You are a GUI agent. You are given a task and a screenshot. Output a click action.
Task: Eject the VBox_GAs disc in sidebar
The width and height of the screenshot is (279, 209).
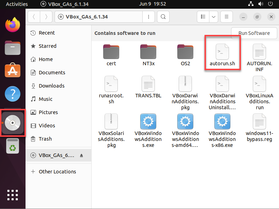click(82, 155)
